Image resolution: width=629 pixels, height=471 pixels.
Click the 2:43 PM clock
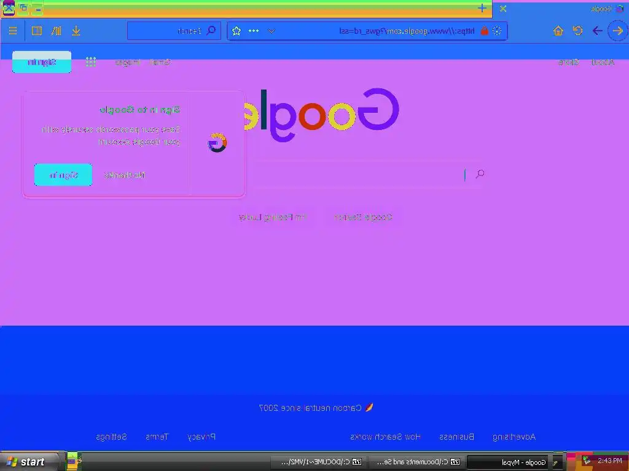tap(610, 461)
